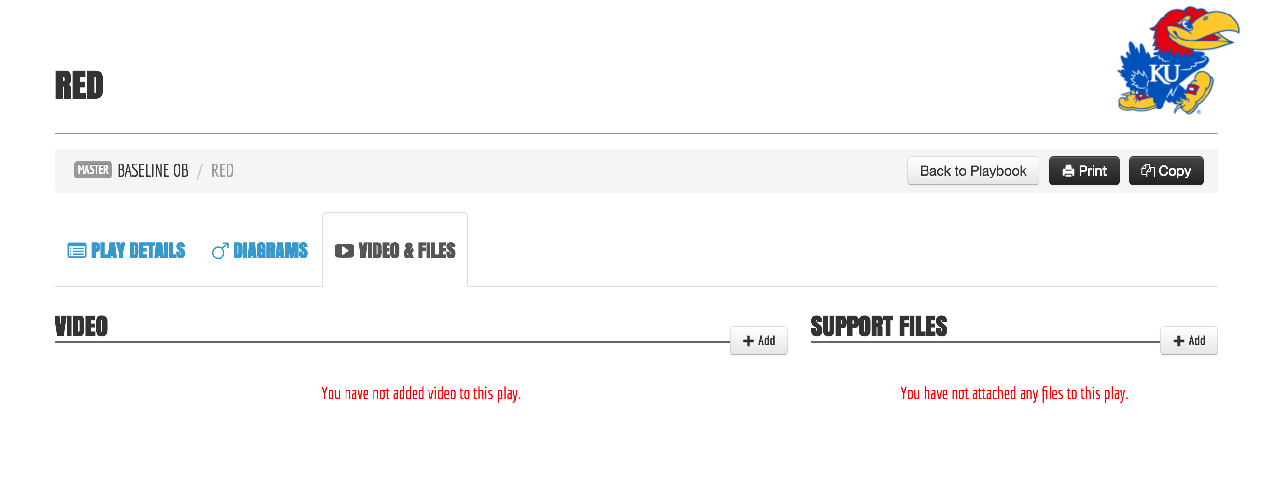
Task: Click the play-video icon beside Video & Files
Action: pyautogui.click(x=344, y=251)
